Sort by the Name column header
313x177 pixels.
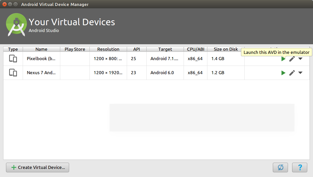(x=41, y=49)
